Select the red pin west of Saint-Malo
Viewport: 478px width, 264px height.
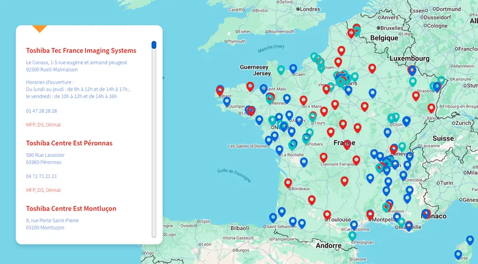click(250, 86)
